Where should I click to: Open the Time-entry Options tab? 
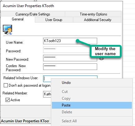[93, 14]
